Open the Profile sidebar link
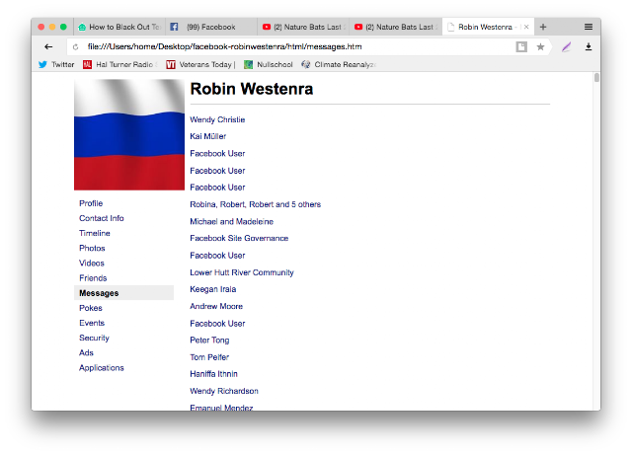Screen dimensions: 632x455 click(x=91, y=203)
